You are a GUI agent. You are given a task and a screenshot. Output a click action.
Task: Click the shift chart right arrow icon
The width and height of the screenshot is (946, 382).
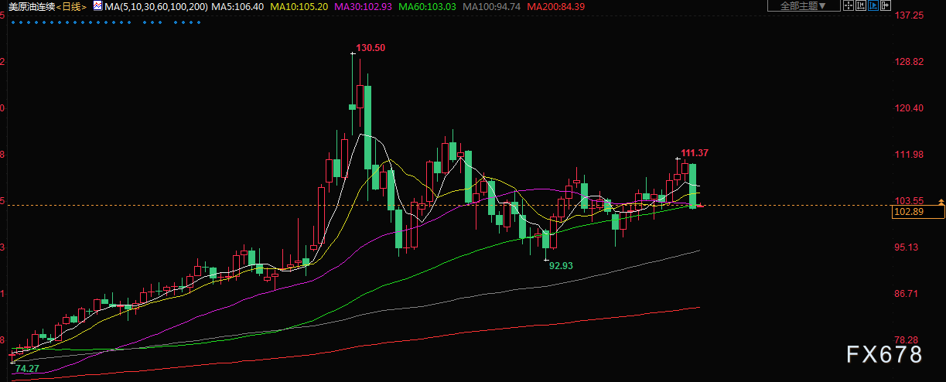tap(886, 5)
